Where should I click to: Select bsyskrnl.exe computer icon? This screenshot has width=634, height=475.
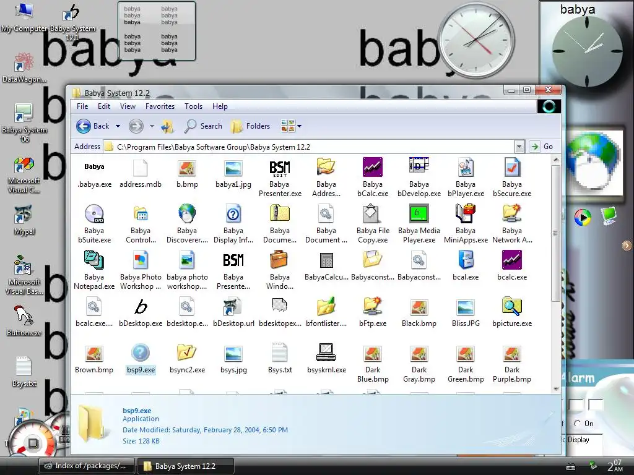pyautogui.click(x=326, y=352)
